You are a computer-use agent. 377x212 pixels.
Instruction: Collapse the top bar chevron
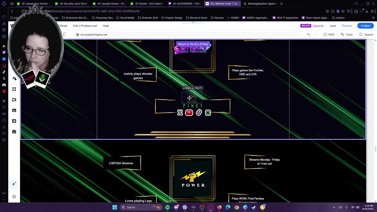(193, 22)
